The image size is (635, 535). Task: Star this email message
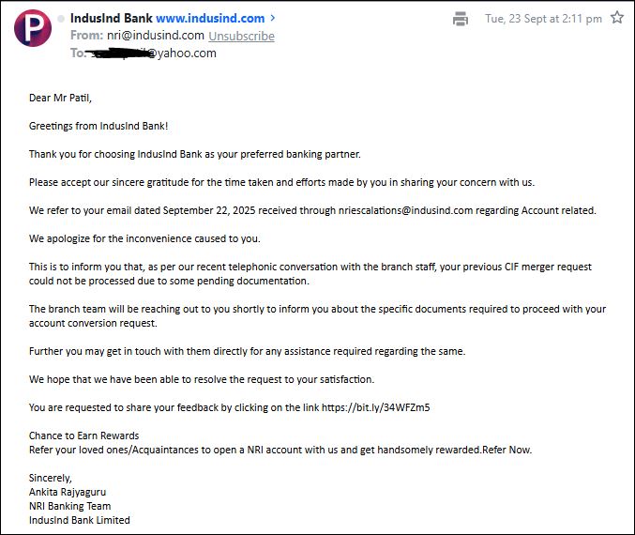[617, 18]
